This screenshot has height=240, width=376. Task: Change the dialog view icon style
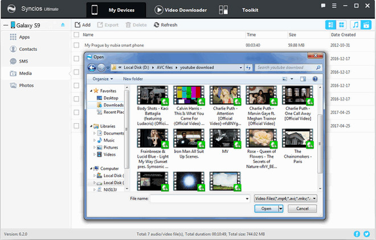coord(285,79)
